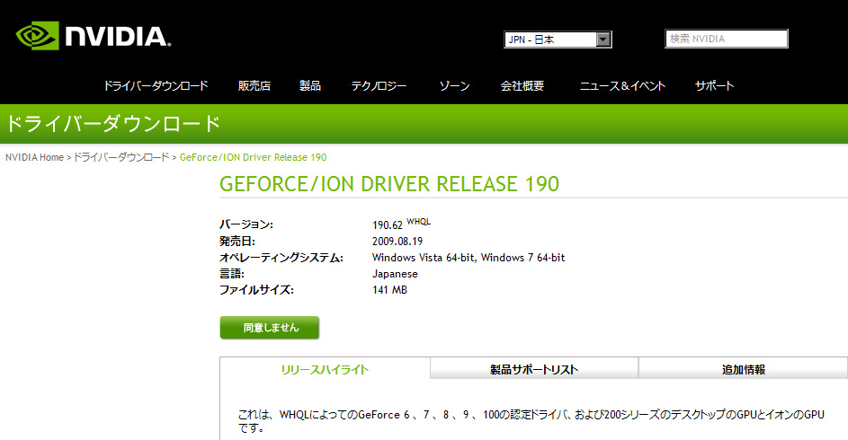848x440 pixels.
Task: Open the 製品 menu item
Action: (x=310, y=86)
